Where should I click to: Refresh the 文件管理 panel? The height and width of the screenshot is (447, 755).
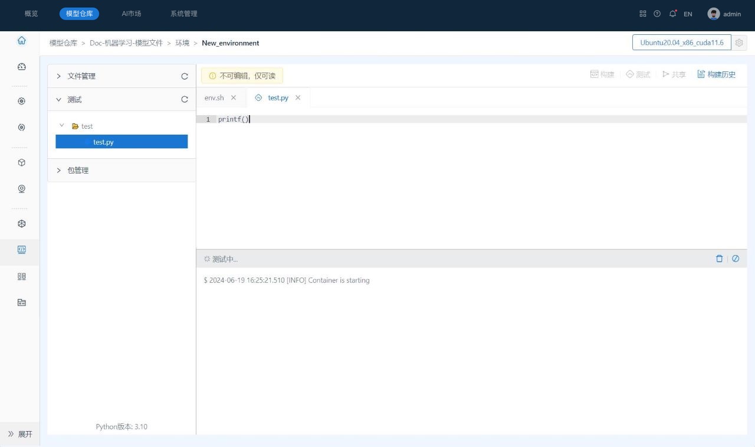[x=185, y=76]
